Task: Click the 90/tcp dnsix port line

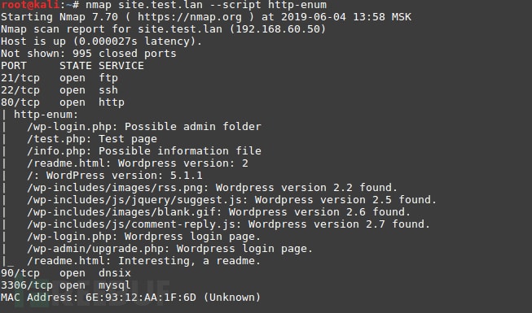Action: click(x=66, y=273)
